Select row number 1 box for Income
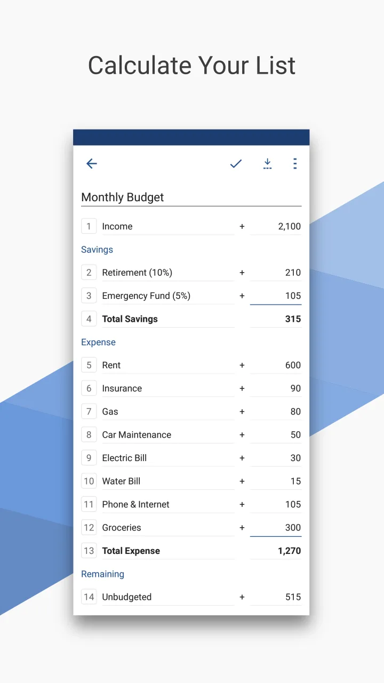This screenshot has height=683, width=384. point(89,226)
